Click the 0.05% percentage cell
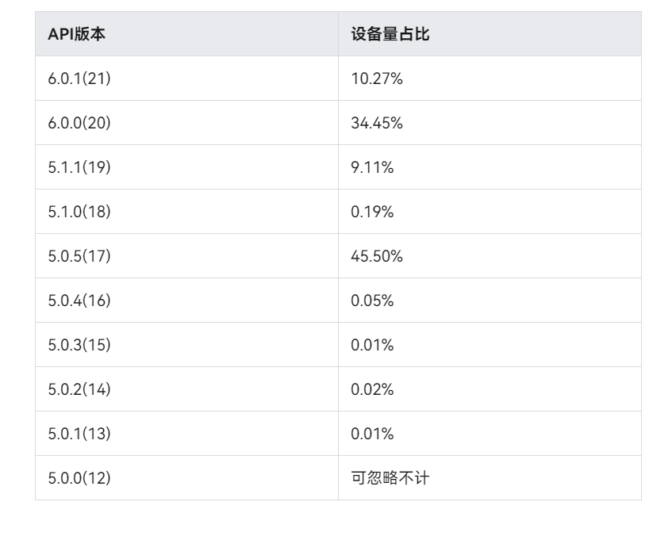Image resolution: width=668 pixels, height=536 pixels. 372,301
